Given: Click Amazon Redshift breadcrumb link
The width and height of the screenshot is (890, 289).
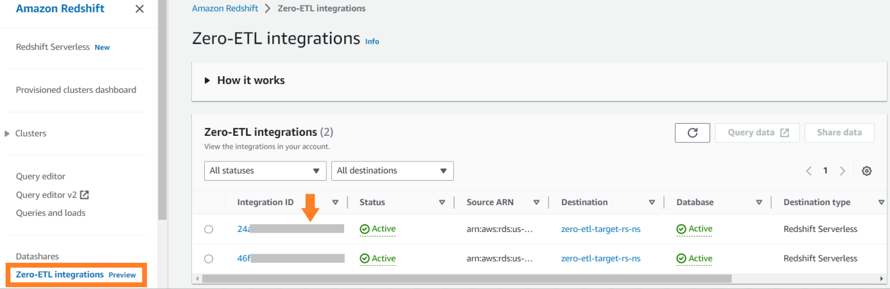Looking at the screenshot, I should coord(225,8).
